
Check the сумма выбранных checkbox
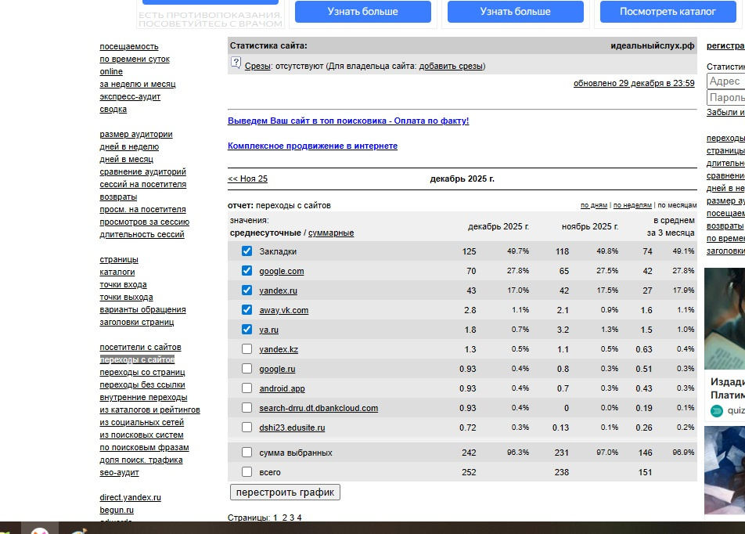[247, 453]
